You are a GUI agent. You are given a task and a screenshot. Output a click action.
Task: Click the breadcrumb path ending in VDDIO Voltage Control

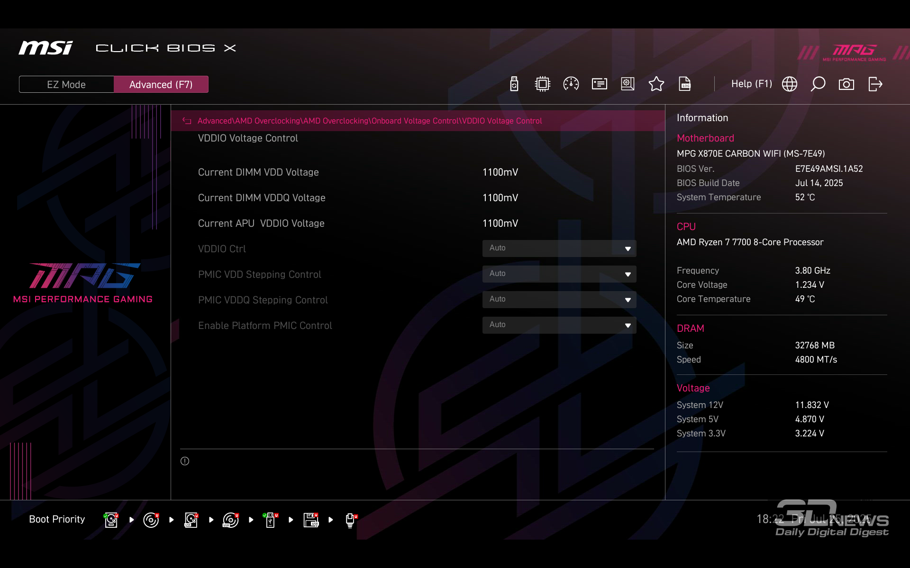(370, 121)
